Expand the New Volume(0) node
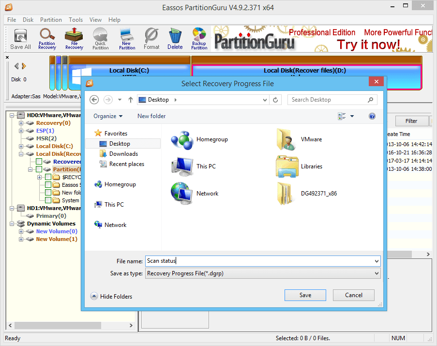Screen dimensions: 437x346 (x=21, y=231)
